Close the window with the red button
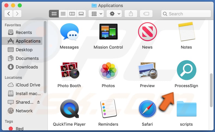Viewport: 215px width, 132px height. tap(6, 5)
